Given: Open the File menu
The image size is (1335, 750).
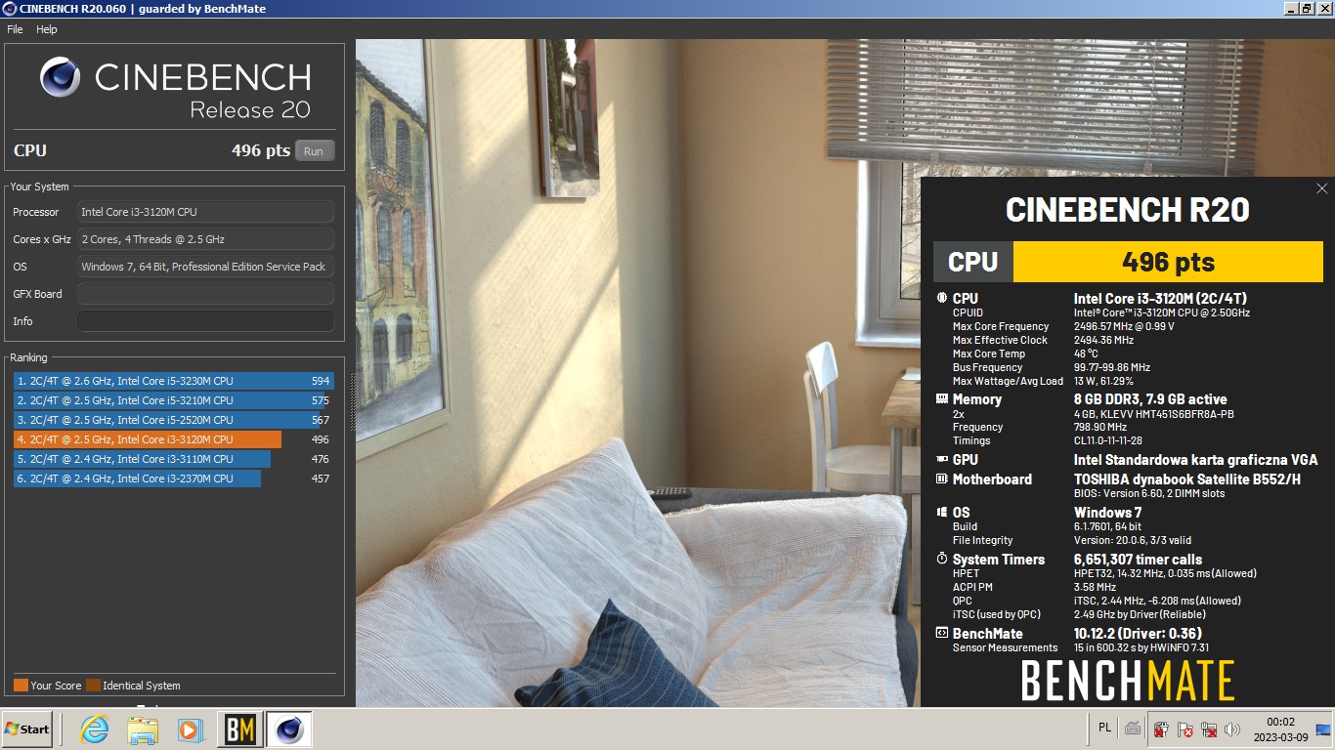Looking at the screenshot, I should [x=15, y=29].
